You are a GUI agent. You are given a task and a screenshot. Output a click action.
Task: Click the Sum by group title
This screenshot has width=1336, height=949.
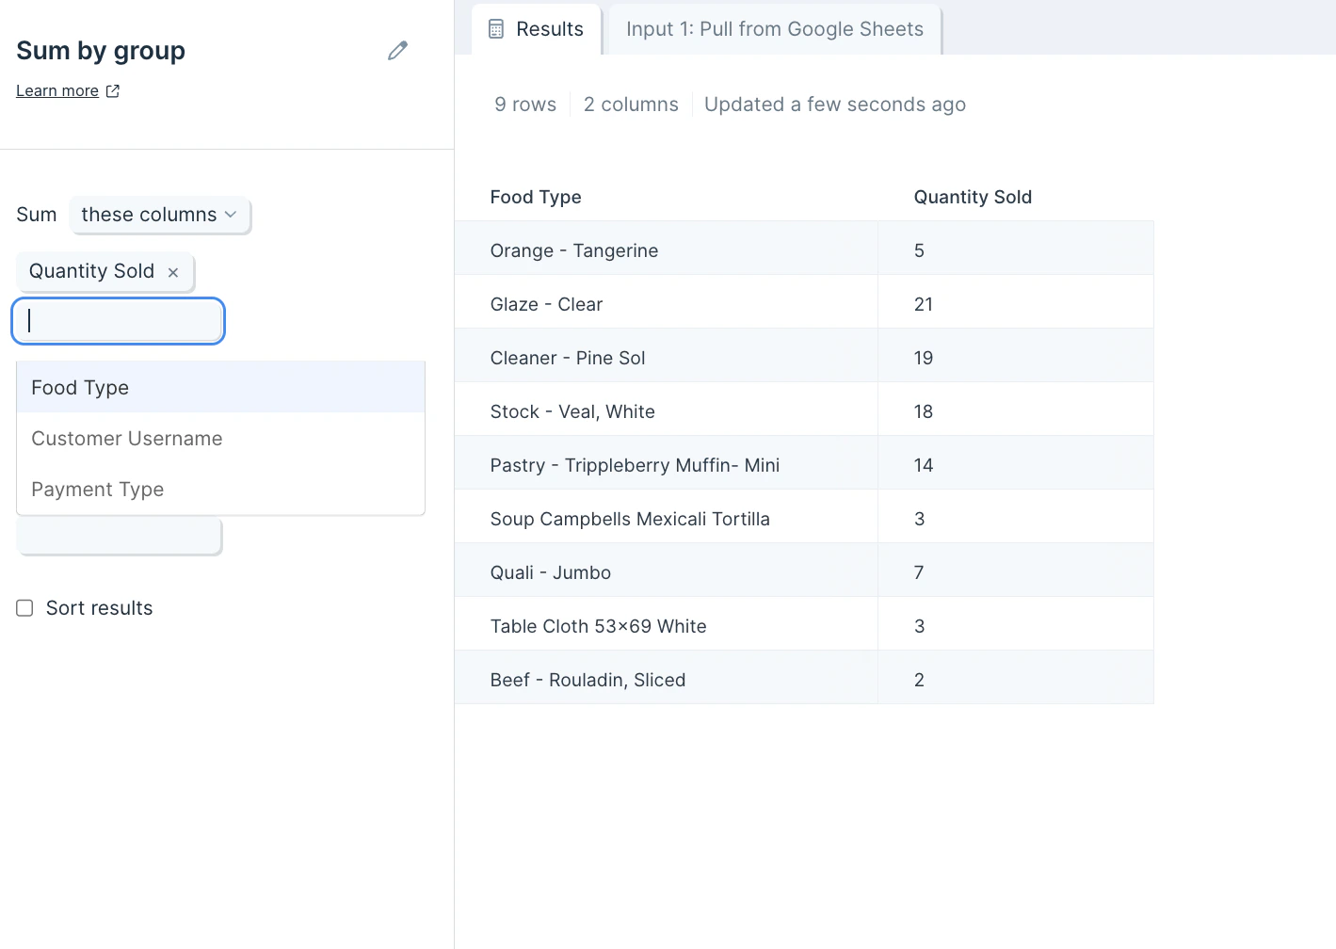point(101,51)
